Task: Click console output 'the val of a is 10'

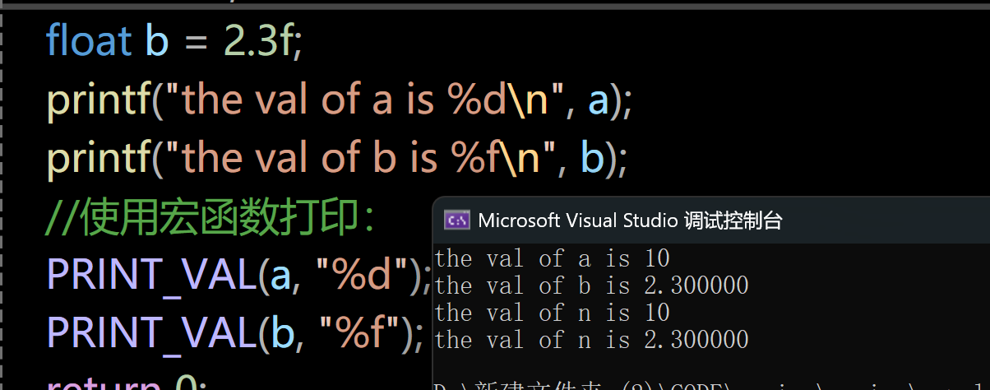Action: [552, 259]
